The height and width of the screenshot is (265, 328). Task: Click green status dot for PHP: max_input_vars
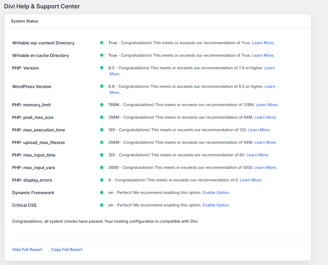[102, 167]
